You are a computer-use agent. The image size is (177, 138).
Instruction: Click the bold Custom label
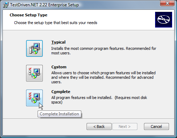[x=59, y=67]
